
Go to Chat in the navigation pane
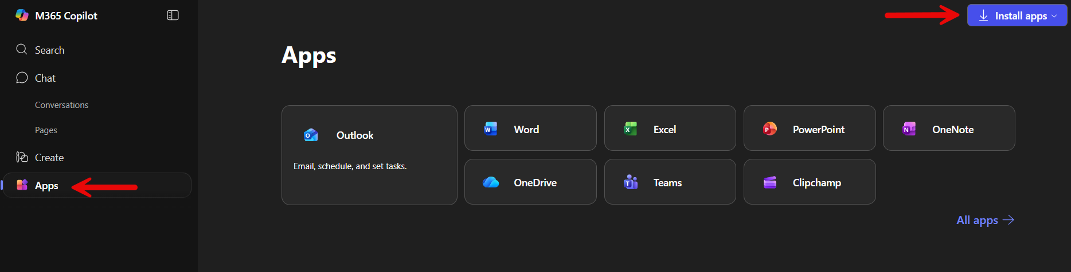[45, 78]
